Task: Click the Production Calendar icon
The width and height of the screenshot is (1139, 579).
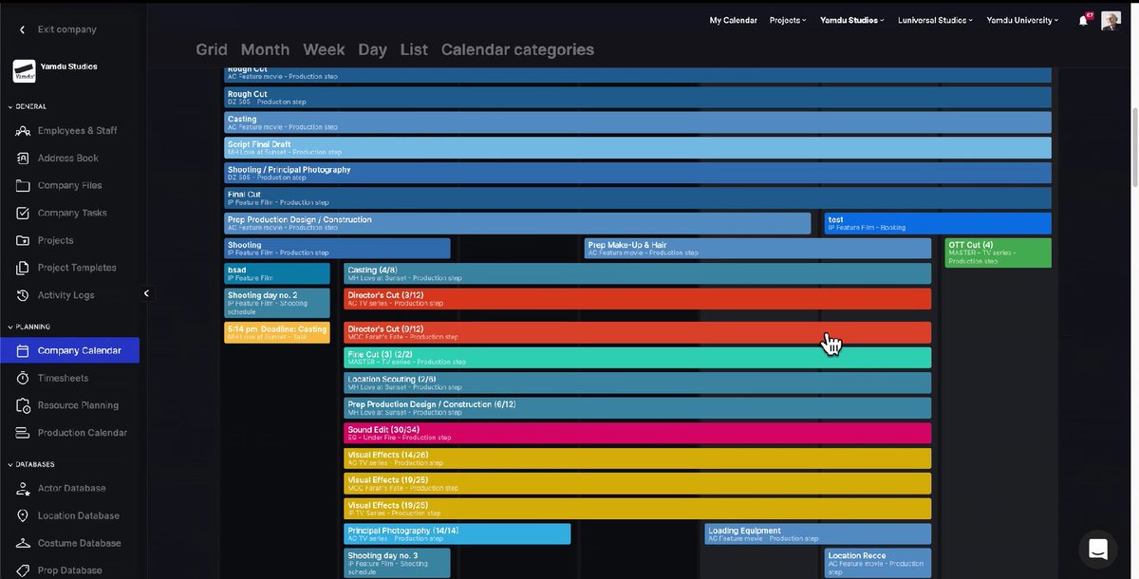Action: [23, 433]
